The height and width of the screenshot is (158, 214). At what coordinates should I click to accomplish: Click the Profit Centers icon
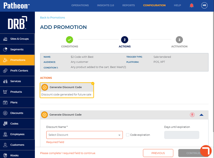5,71
